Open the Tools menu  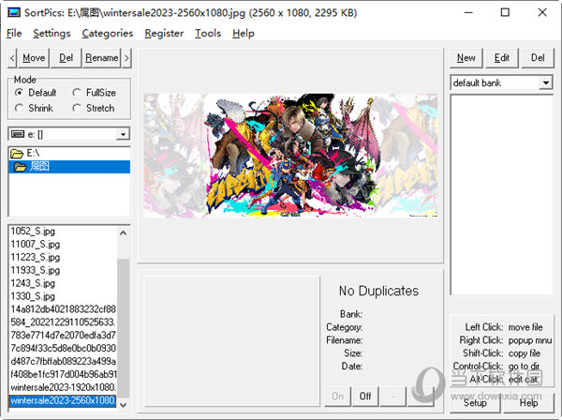[208, 34]
